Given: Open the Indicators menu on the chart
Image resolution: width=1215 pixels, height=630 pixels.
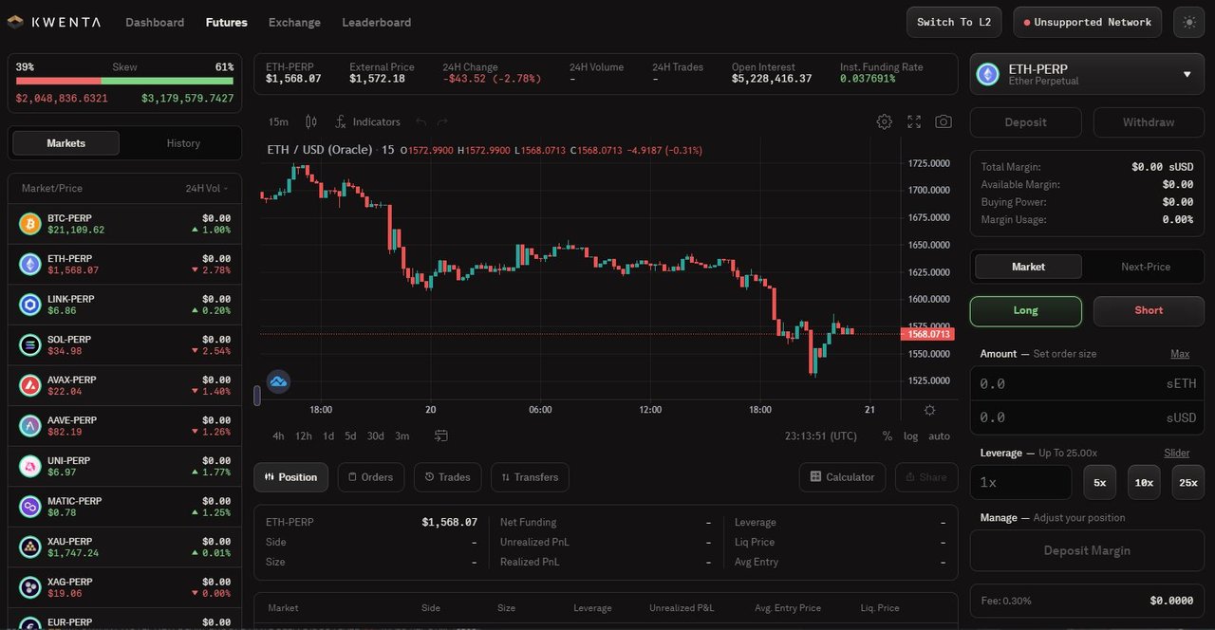Looking at the screenshot, I should (367, 121).
